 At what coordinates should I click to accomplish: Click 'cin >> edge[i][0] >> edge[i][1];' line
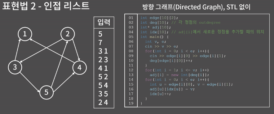point(188,56)
